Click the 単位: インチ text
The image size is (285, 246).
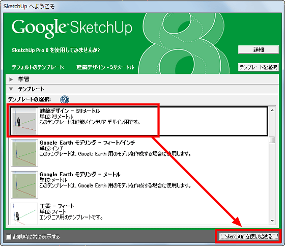click(x=51, y=148)
